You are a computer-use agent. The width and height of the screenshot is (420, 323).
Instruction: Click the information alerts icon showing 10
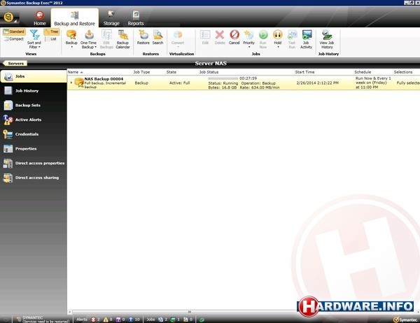click(x=131, y=320)
